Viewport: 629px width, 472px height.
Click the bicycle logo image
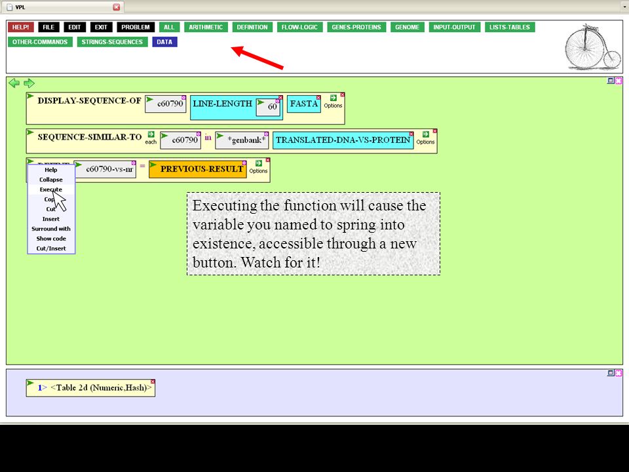point(593,47)
